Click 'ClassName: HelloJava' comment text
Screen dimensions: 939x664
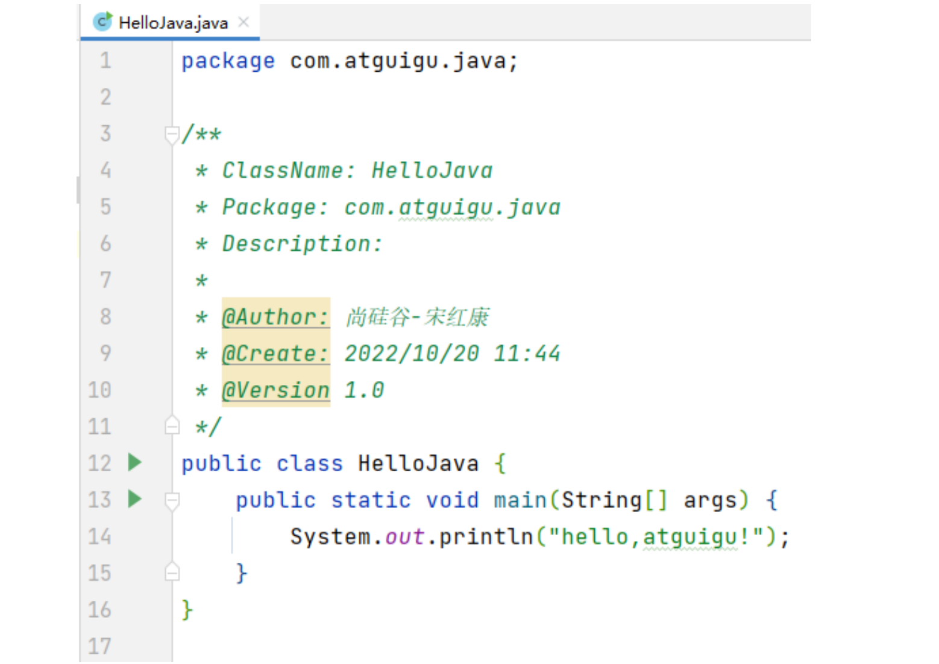357,171
